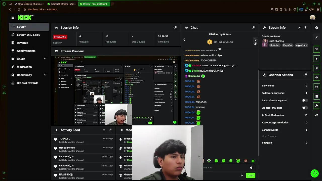Image resolution: width=322 pixels, height=181 pixels.
Task: Insert the brown angry emote
Action: (x=246, y=161)
